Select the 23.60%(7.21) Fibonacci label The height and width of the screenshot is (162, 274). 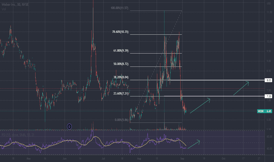pyautogui.click(x=121, y=94)
